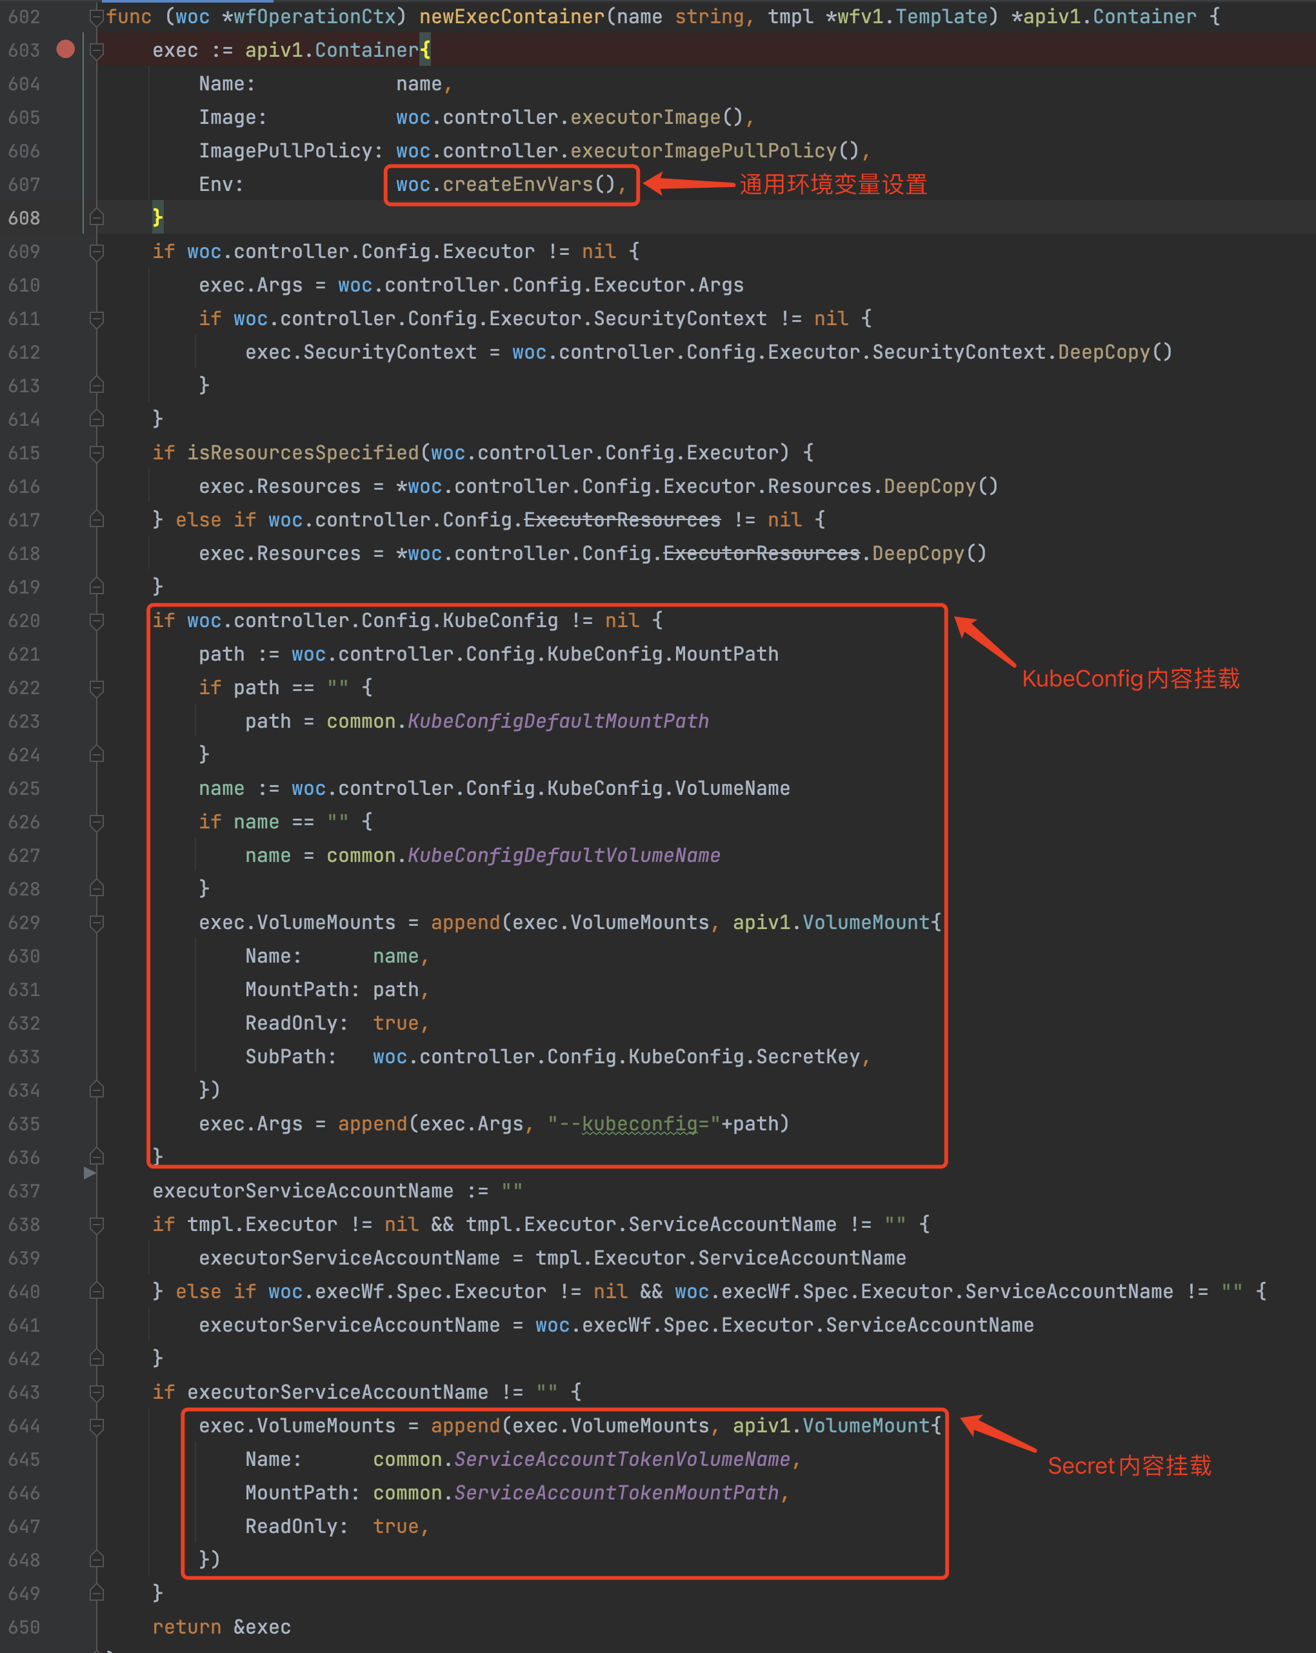The height and width of the screenshot is (1653, 1316).
Task: Collapse the KubeConfig if-block at line 620
Action: tap(97, 621)
